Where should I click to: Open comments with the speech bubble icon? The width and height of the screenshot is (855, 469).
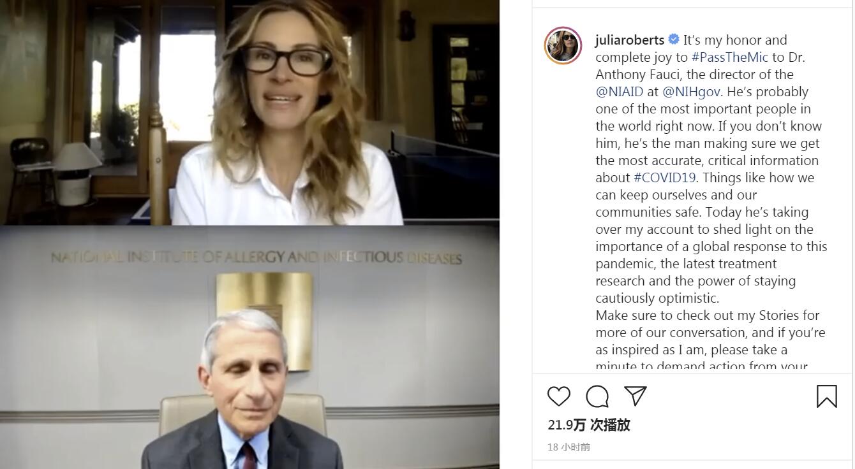[597, 396]
